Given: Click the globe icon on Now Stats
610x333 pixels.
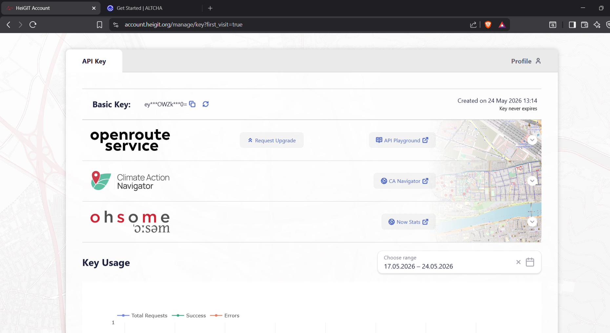Looking at the screenshot, I should 392,222.
